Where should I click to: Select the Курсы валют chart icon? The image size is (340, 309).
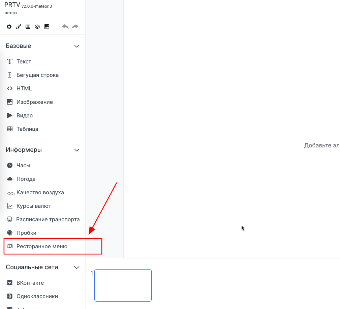(10, 206)
